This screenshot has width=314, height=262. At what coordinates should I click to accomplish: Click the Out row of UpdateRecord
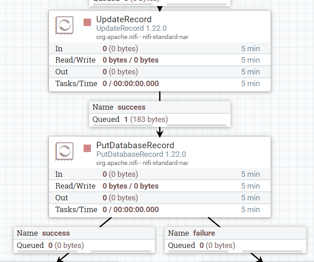[160, 72]
